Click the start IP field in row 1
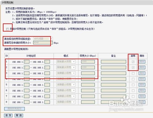This screenshot has width=153, height=118. [x=27, y=62]
